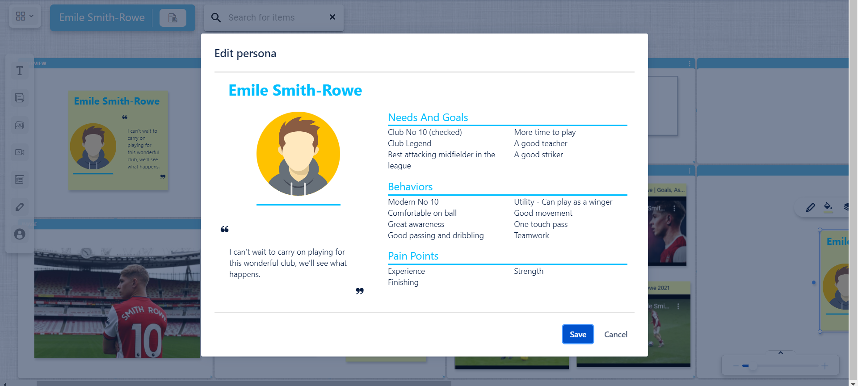Click the zoom in plus button
The image size is (858, 386).
pyautogui.click(x=824, y=366)
